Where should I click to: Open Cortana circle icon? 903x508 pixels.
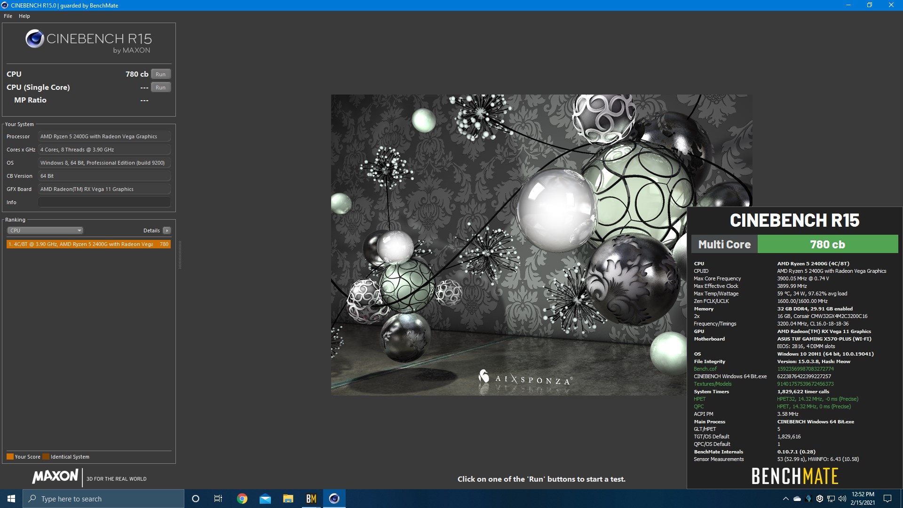tap(196, 499)
